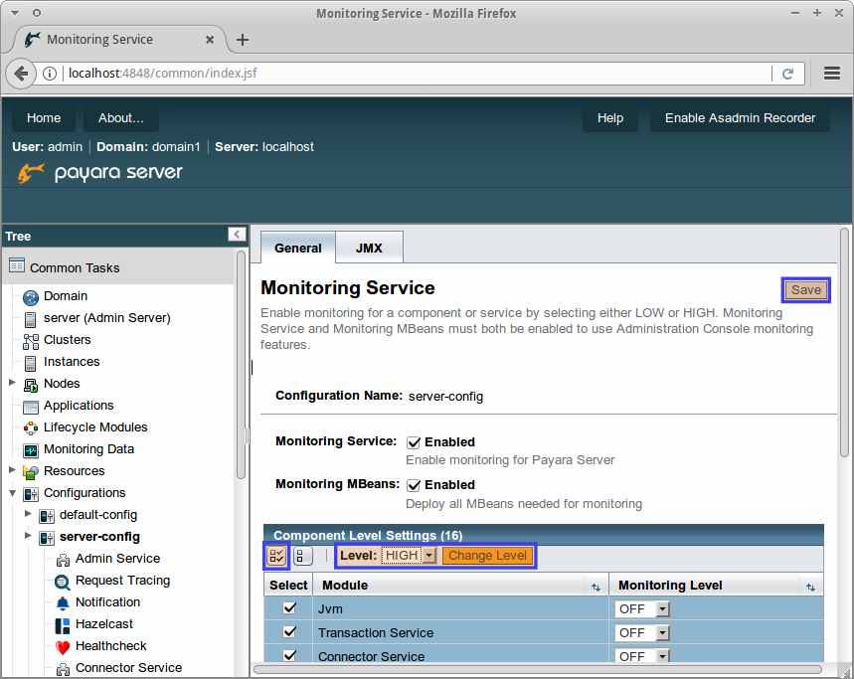Viewport: 854px width, 679px height.
Task: Open the Level HIGH dropdown
Action: tap(409, 556)
